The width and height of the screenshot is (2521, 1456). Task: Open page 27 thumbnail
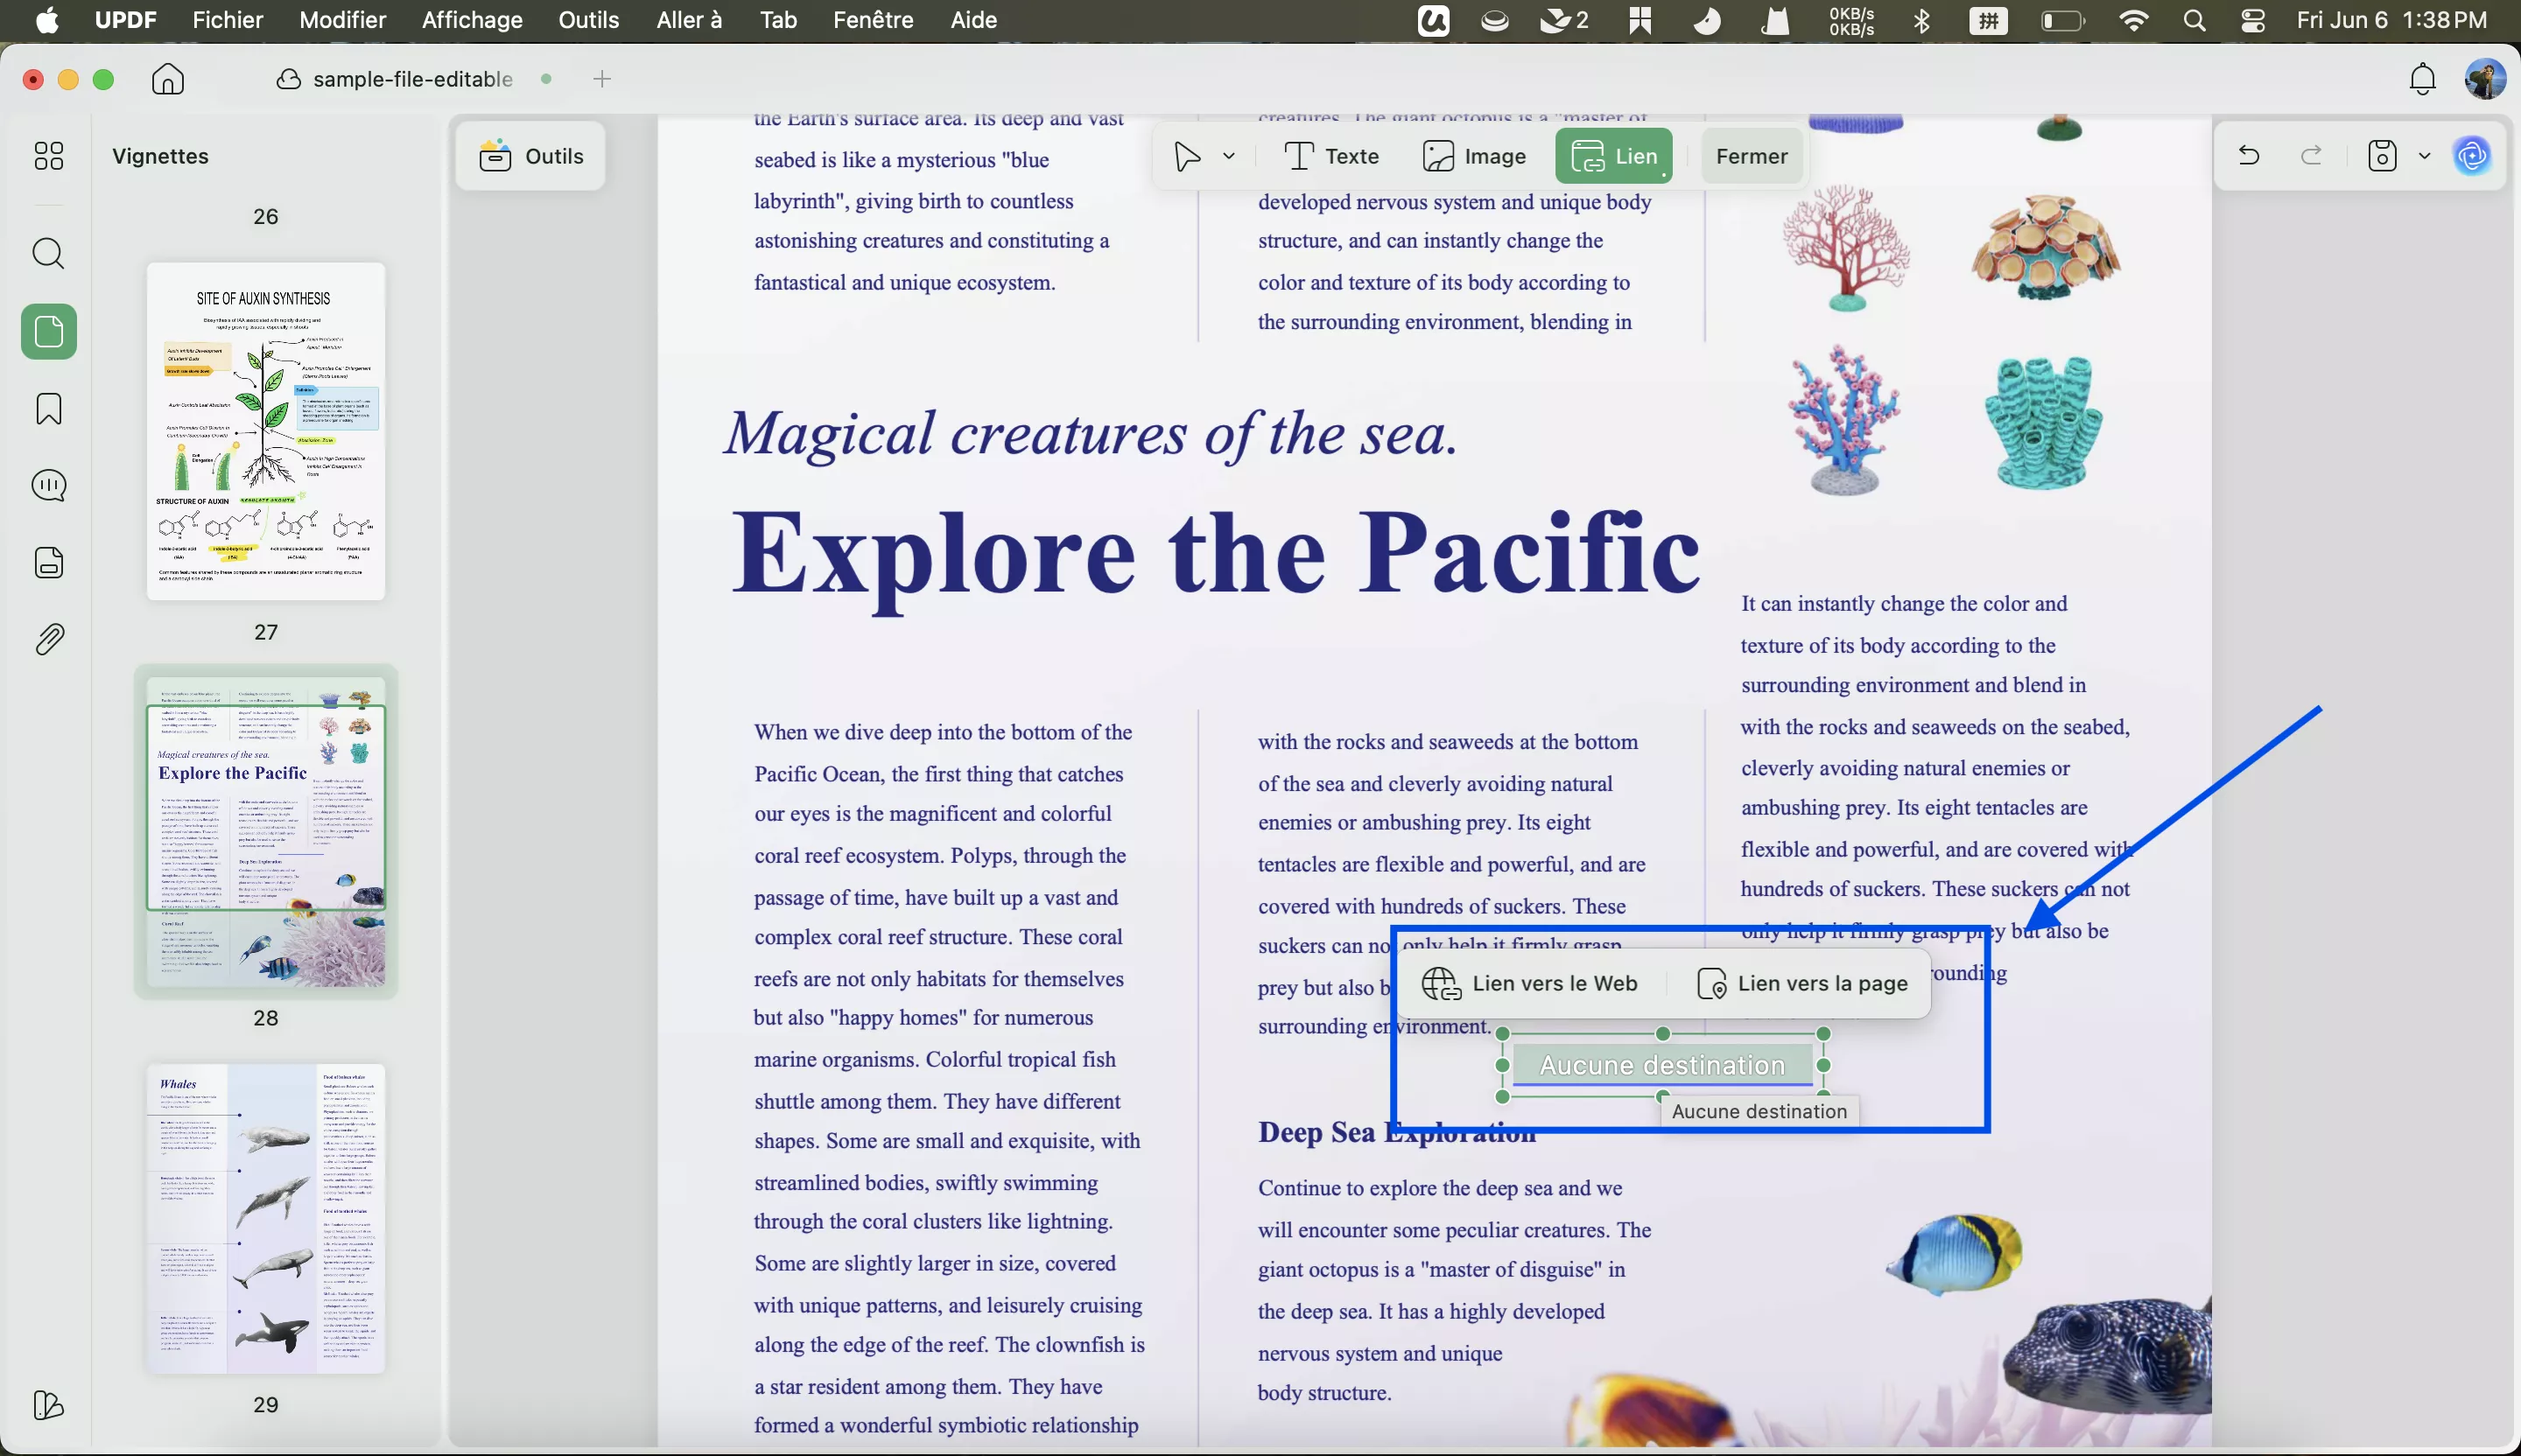(266, 432)
